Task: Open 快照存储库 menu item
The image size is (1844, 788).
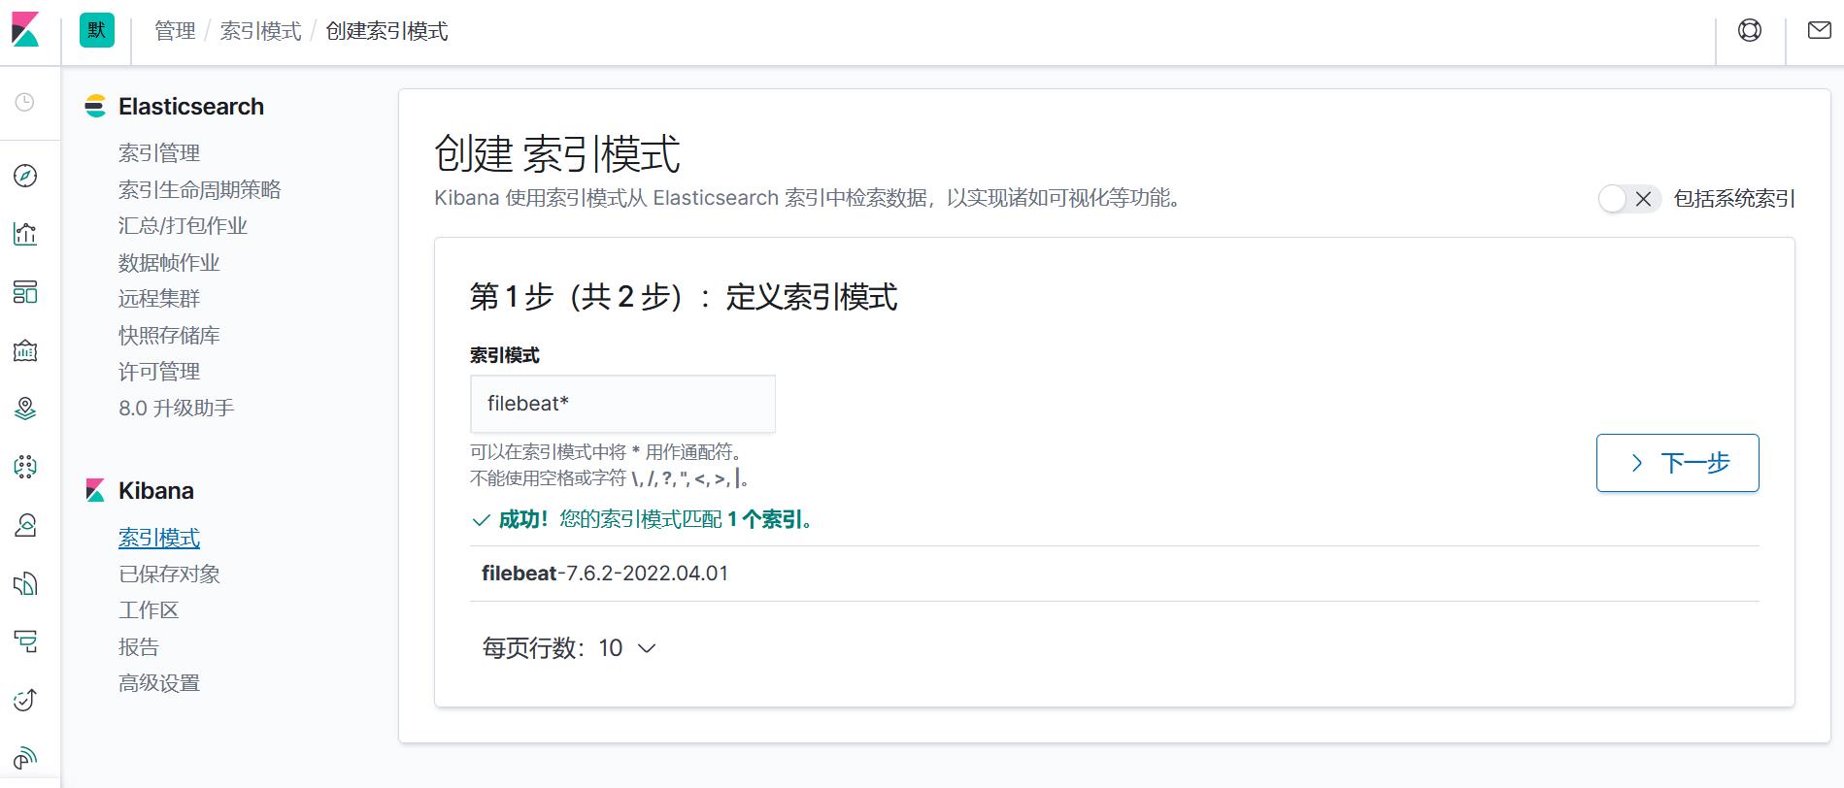Action: [x=169, y=335]
